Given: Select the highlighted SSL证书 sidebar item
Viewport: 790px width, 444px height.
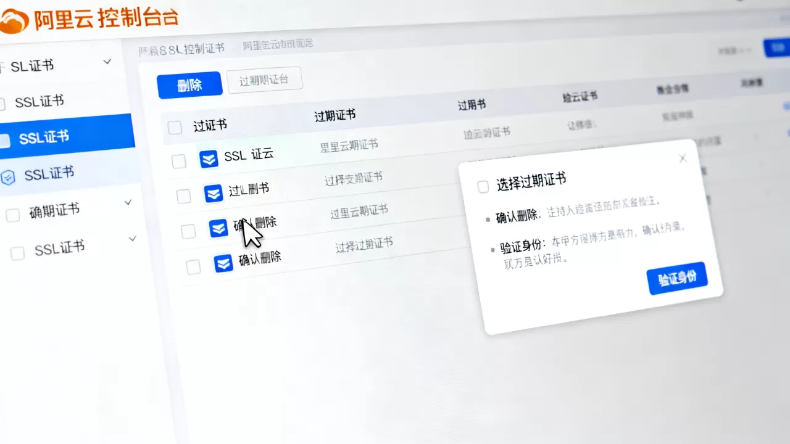Looking at the screenshot, I should coord(66,137).
